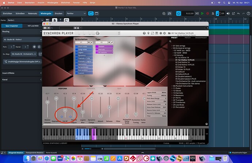
Task: Open the instrument settings gear beside Kanal
Action: (x=34, y=47)
